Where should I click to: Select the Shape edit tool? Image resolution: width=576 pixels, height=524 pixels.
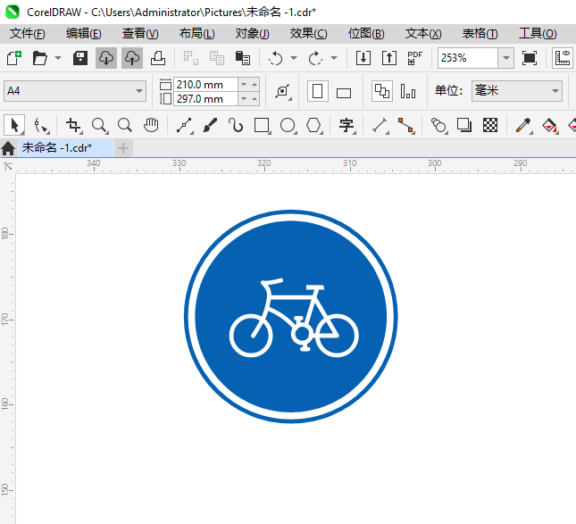pos(41,126)
